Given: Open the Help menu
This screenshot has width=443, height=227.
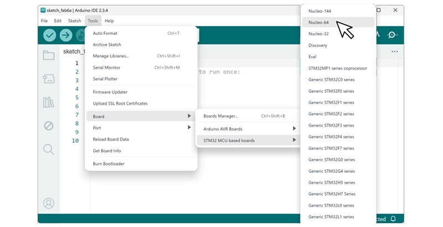Looking at the screenshot, I should (x=109, y=21).
